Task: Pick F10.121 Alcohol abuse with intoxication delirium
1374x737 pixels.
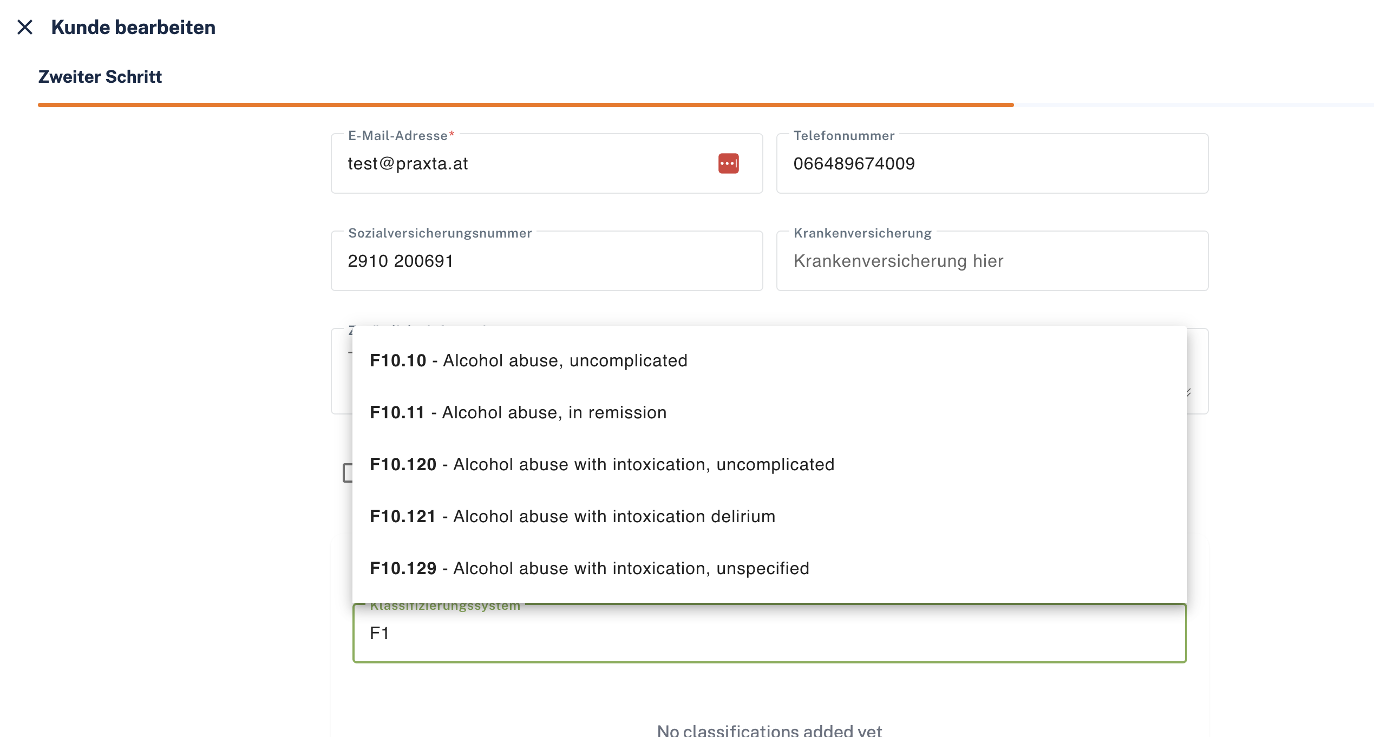Action: (769, 516)
